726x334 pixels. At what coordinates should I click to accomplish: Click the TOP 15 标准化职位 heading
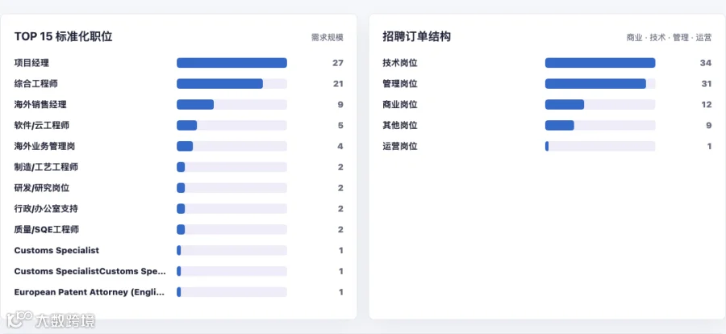point(64,36)
